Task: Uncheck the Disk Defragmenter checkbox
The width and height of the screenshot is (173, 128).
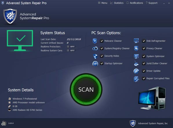Action: click(x=144, y=41)
